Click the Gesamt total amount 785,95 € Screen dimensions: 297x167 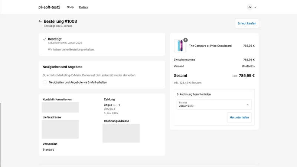click(x=247, y=76)
